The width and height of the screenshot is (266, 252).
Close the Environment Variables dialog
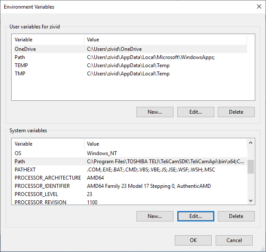pos(259,7)
